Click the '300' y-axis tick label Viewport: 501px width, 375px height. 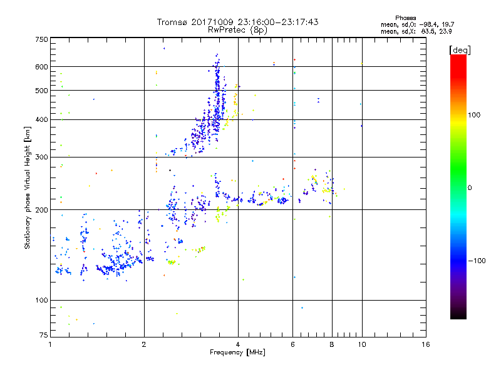coord(41,157)
